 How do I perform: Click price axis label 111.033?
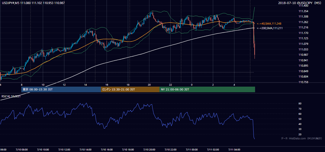click(303, 49)
